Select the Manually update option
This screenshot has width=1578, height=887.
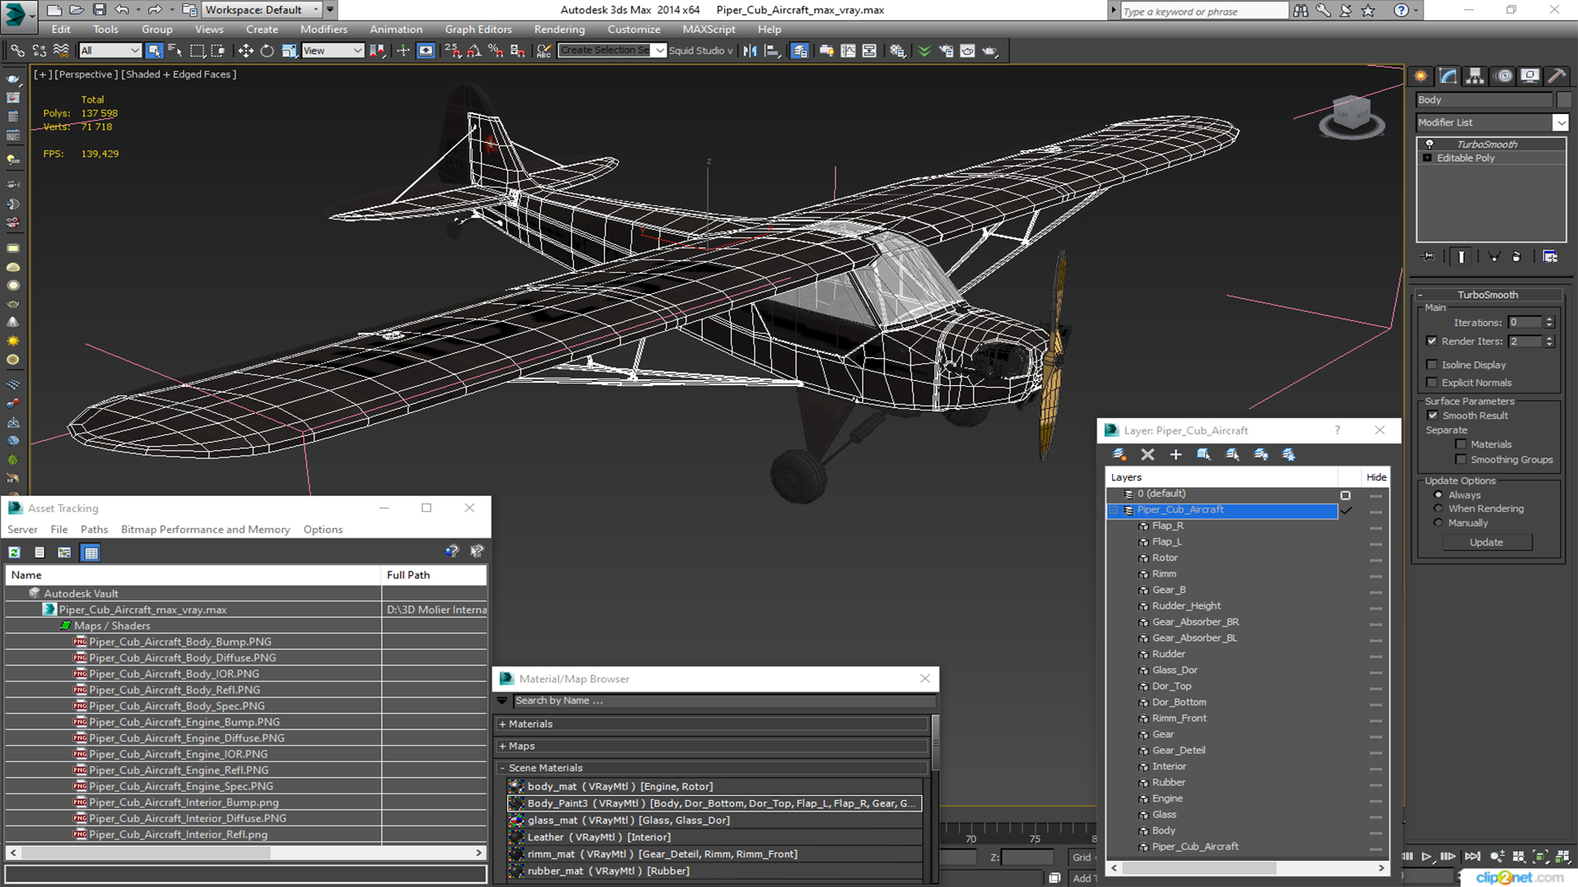pyautogui.click(x=1438, y=523)
